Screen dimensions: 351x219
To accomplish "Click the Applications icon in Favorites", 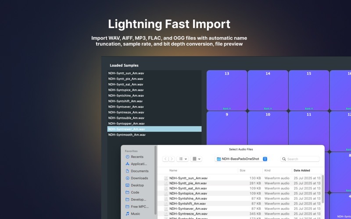I will 127,164.
